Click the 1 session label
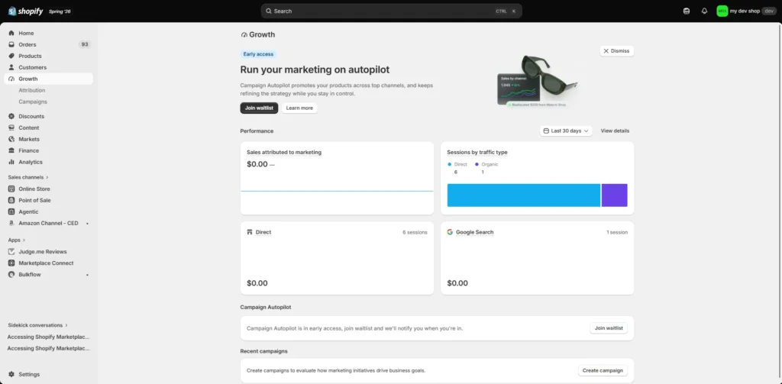Viewport: 782px width, 384px height. [x=617, y=232]
